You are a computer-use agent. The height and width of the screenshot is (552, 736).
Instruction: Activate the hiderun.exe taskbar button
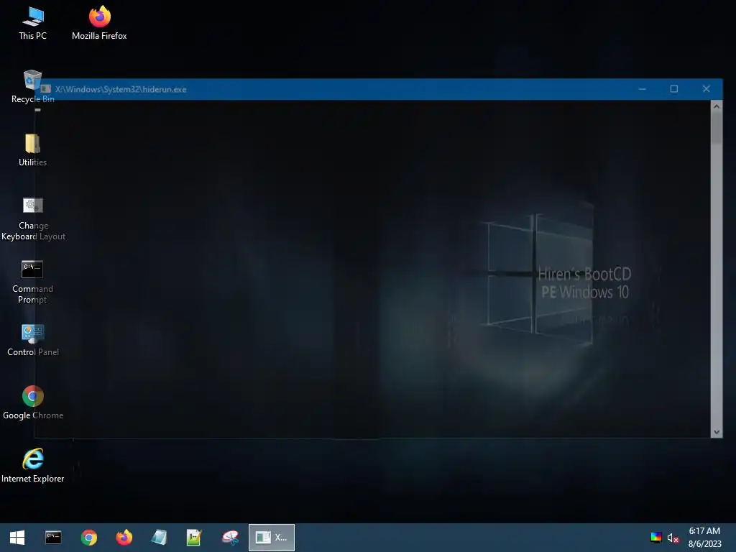click(x=271, y=538)
